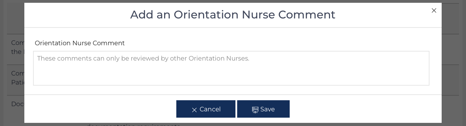Click the dialog footer left of Cancel
466x126 pixels.
100,109
